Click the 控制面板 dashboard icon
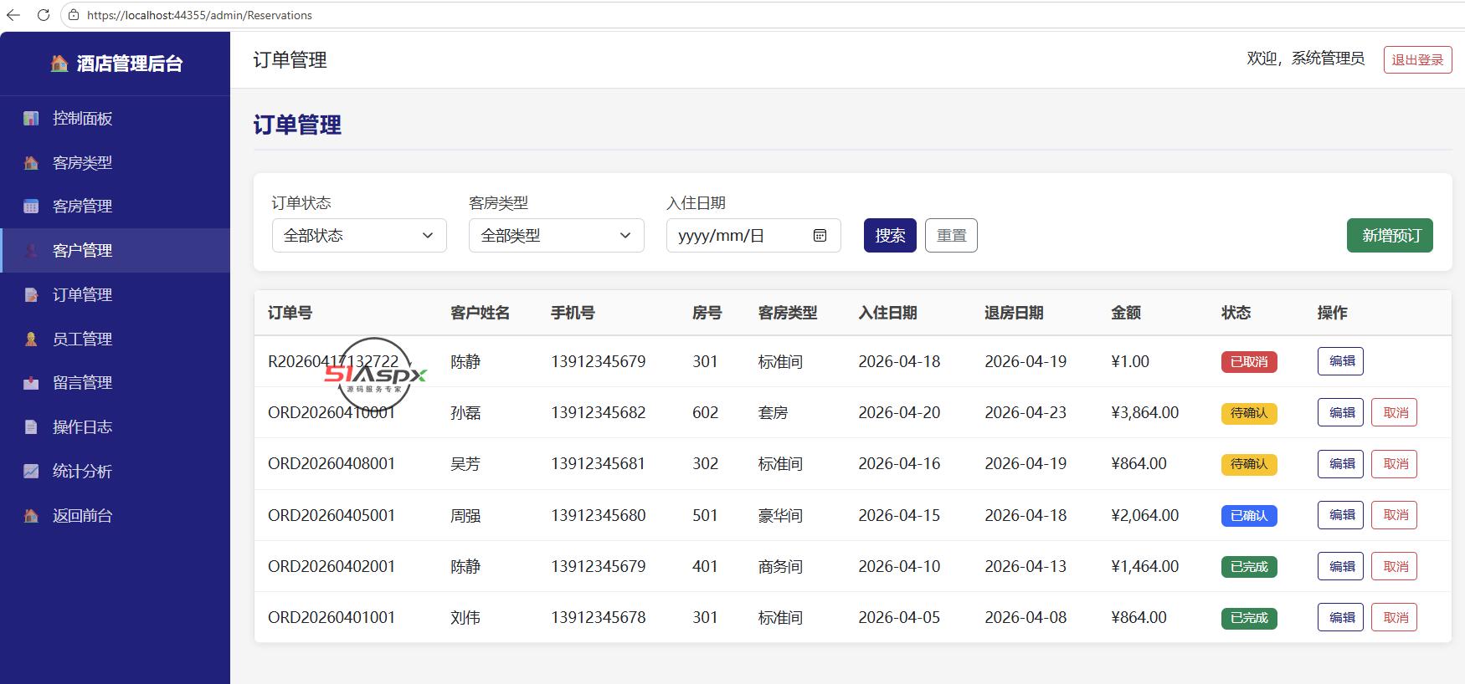The height and width of the screenshot is (684, 1465). pos(31,119)
